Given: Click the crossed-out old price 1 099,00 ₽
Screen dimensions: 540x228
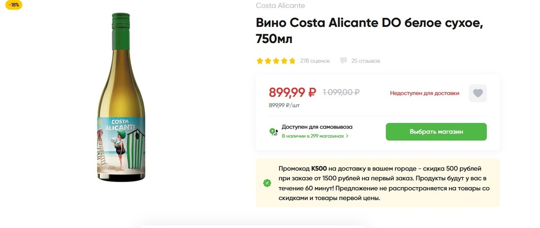Looking at the screenshot, I should coord(341,92).
